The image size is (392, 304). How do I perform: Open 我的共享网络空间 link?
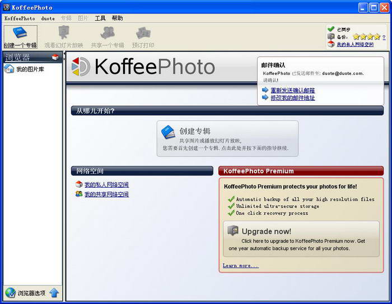(x=106, y=194)
